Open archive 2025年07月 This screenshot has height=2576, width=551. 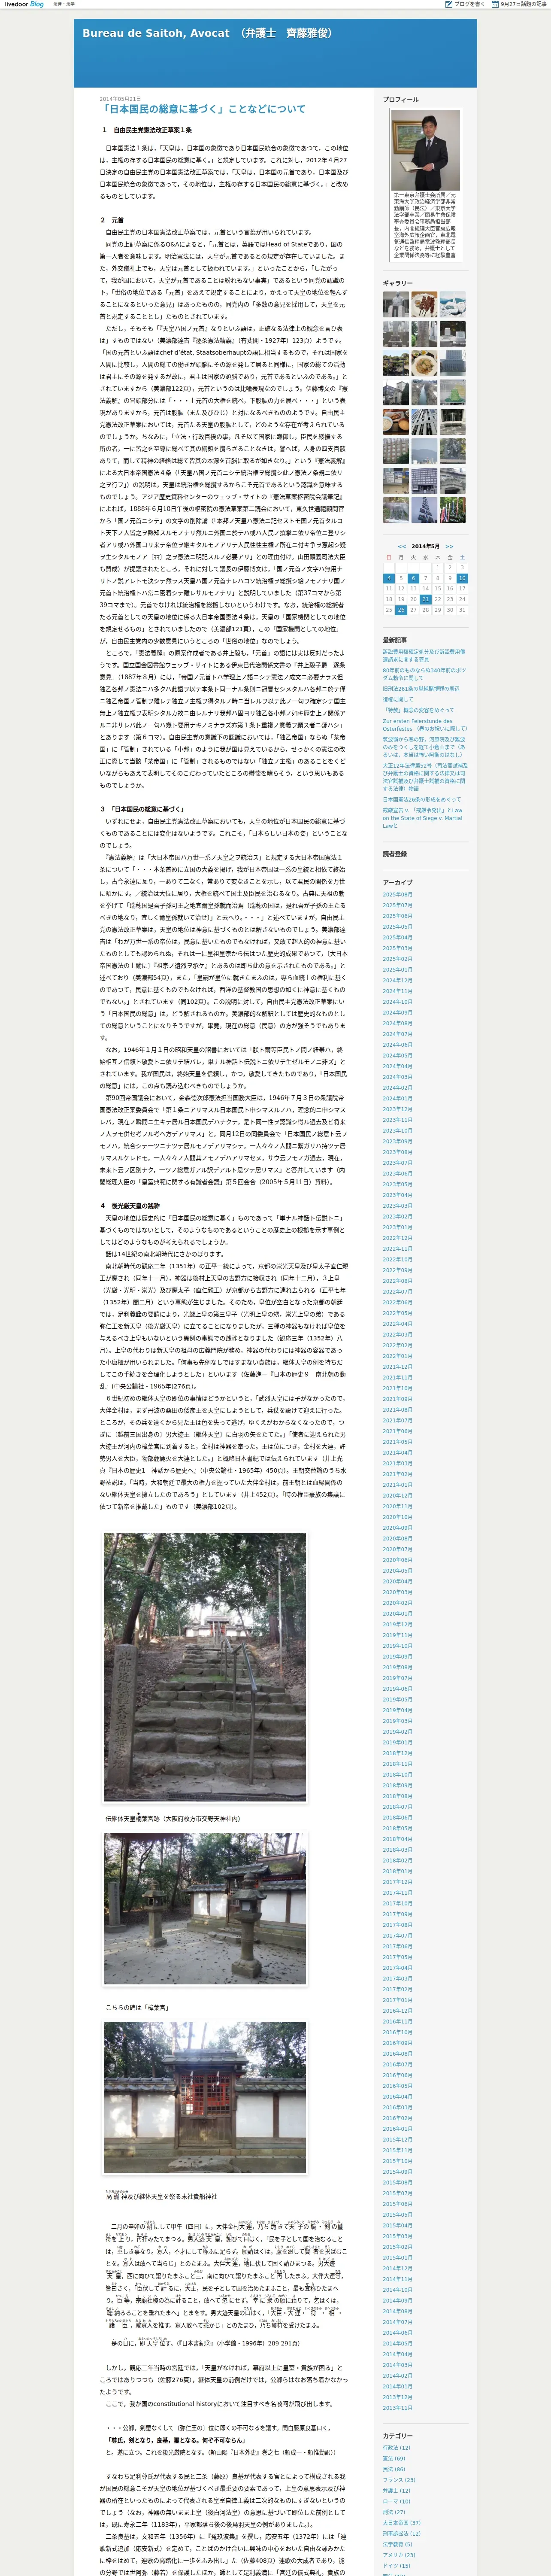pos(397,905)
